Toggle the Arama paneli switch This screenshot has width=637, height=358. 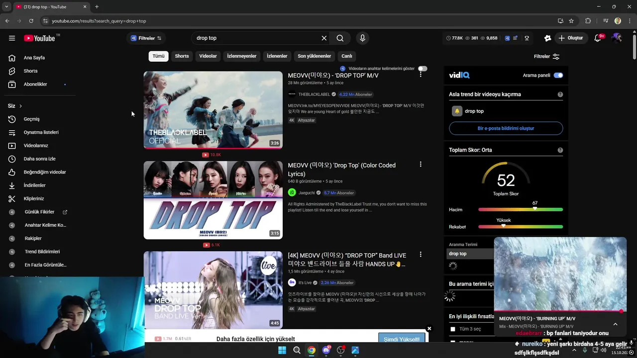click(x=558, y=76)
